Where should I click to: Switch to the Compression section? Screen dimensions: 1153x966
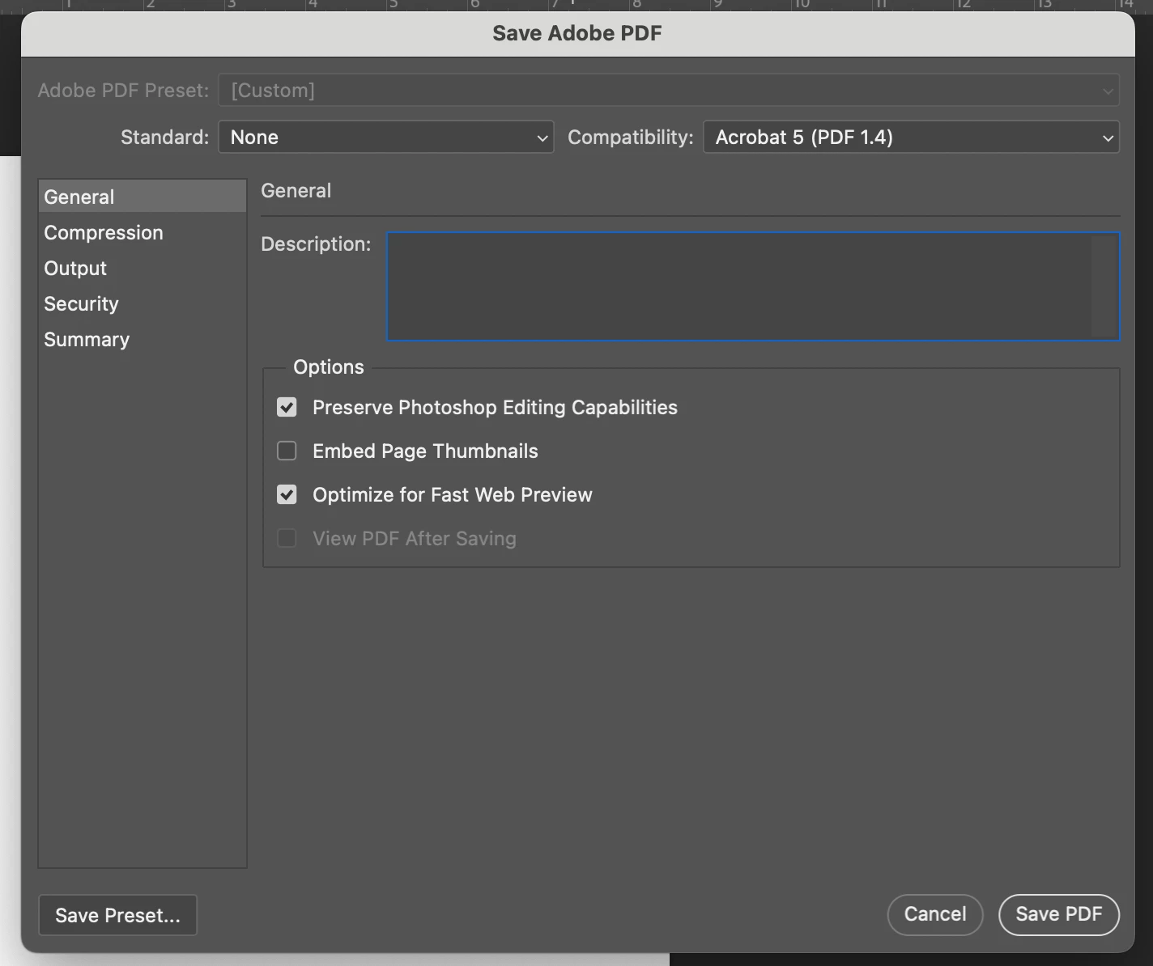[x=103, y=232]
